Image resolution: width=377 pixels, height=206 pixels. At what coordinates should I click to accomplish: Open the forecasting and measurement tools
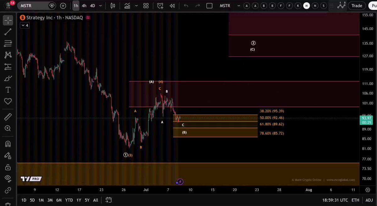click(8, 66)
